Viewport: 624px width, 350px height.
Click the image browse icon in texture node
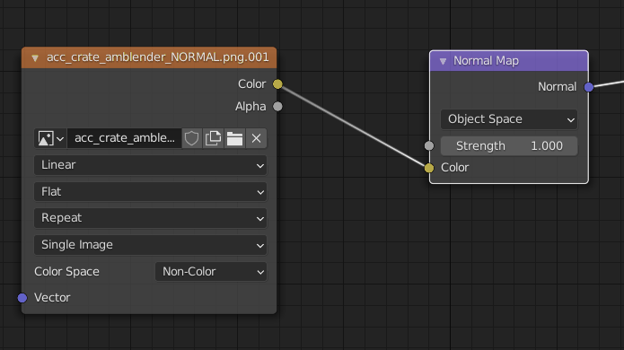coord(50,138)
